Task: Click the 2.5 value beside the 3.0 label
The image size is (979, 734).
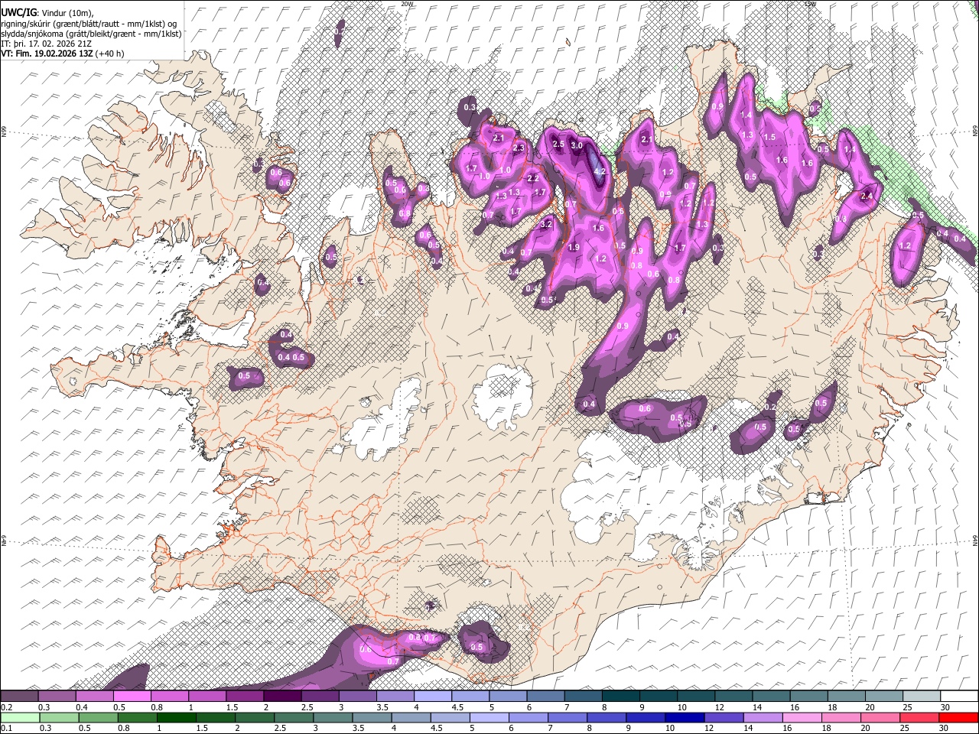Action: [558, 144]
